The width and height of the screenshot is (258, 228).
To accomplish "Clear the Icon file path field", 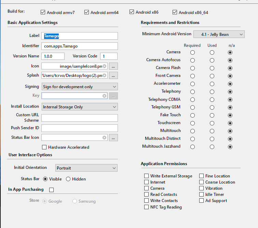I will click(105, 66).
